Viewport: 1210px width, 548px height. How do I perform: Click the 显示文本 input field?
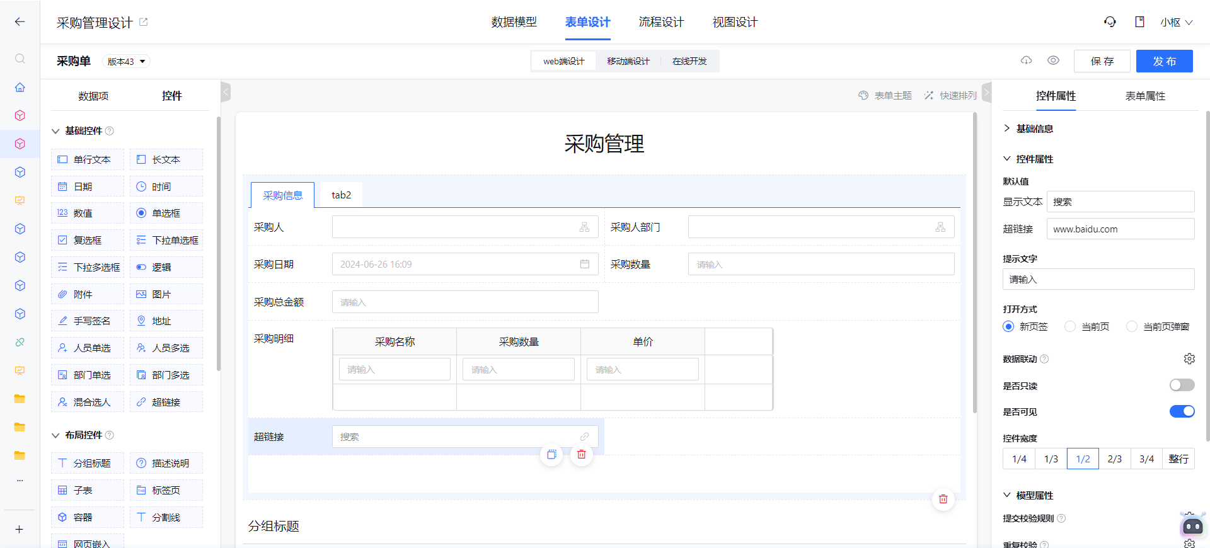[x=1121, y=202]
